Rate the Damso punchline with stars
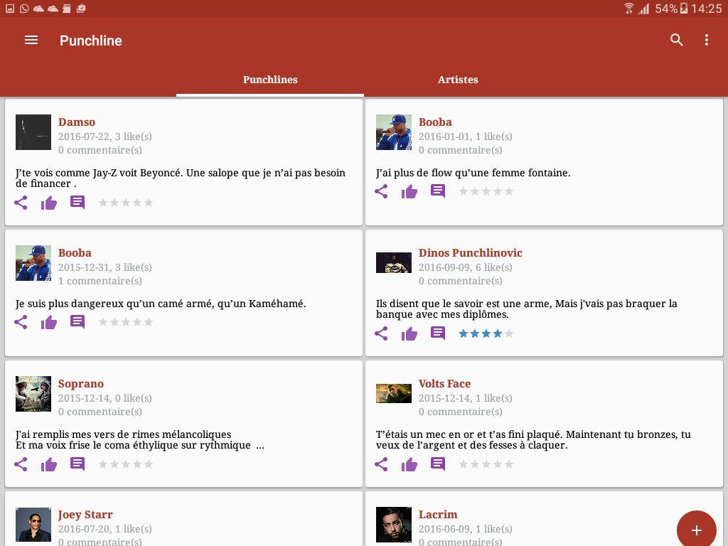Screen dimensions: 728x546 pyautogui.click(x=125, y=203)
